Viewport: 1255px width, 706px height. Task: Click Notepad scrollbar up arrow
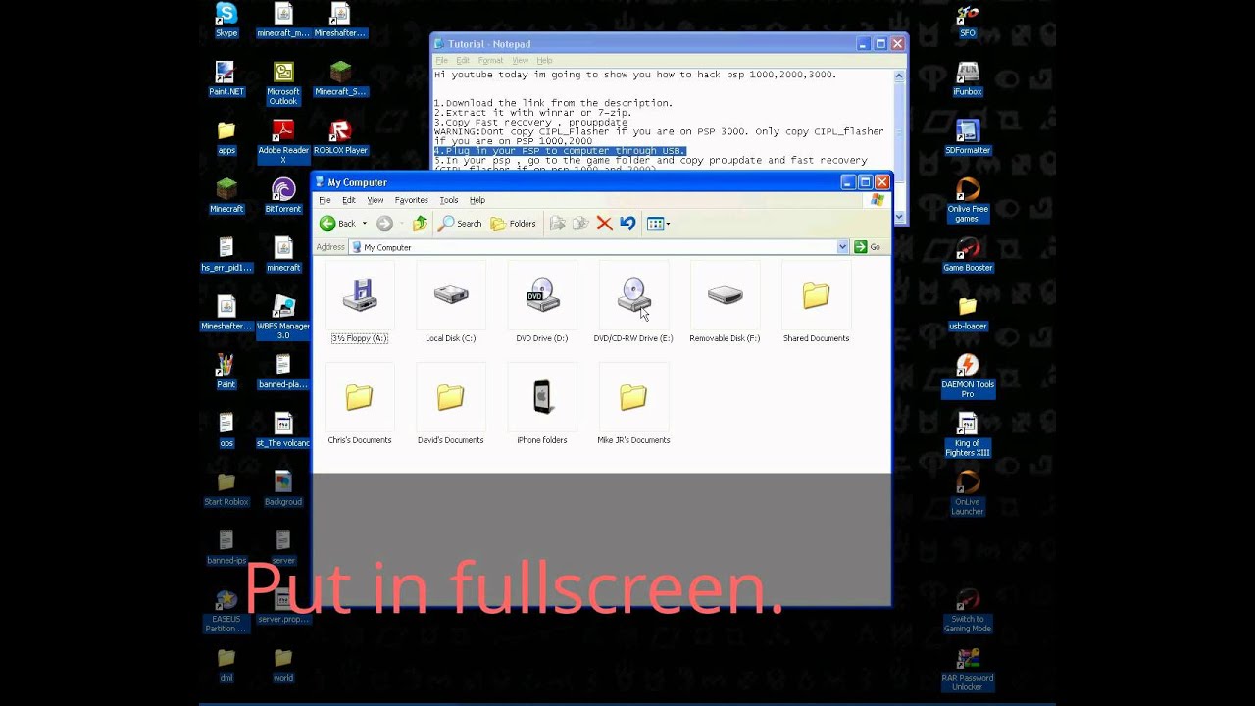click(x=899, y=76)
